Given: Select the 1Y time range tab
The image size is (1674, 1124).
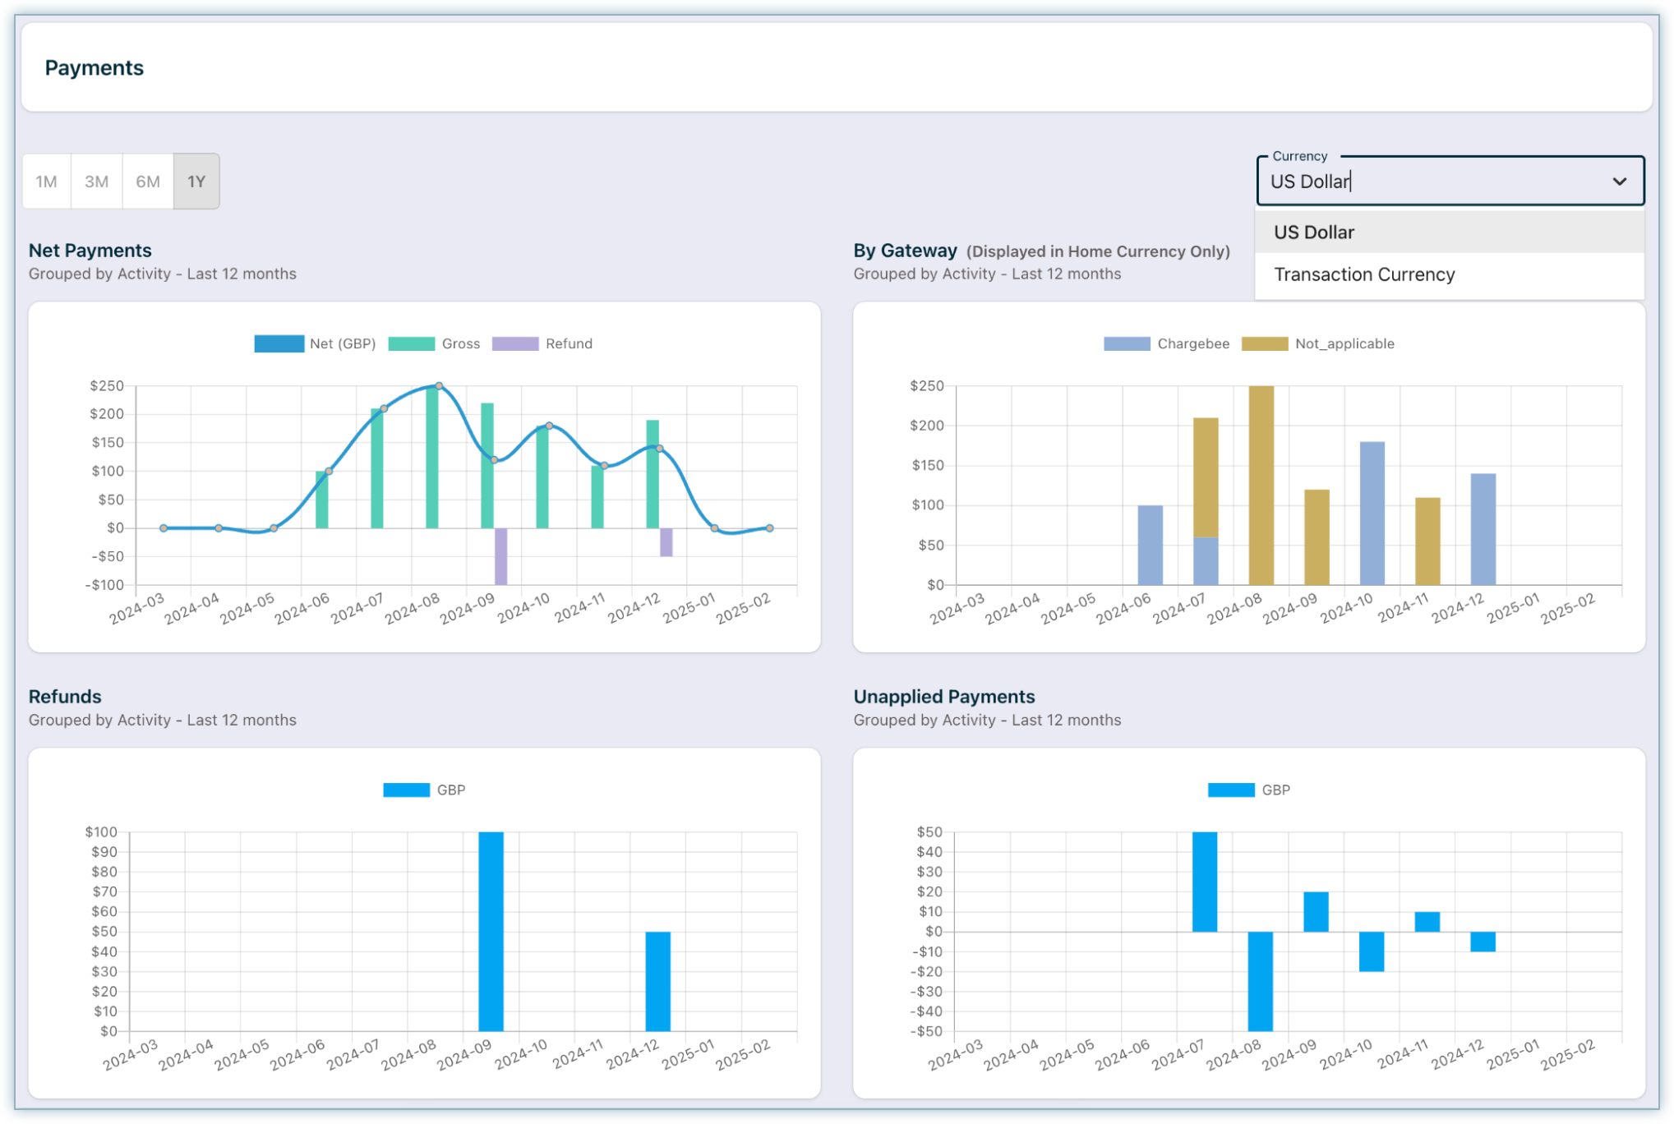Looking at the screenshot, I should 196,182.
